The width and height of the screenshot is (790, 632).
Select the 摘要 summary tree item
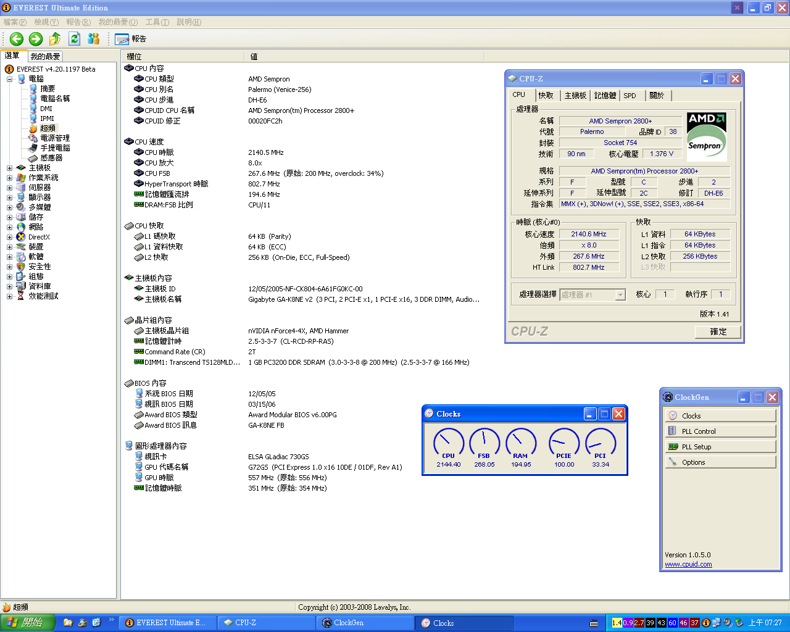[48, 89]
